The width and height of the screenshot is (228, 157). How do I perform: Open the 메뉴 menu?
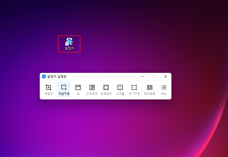point(164,90)
